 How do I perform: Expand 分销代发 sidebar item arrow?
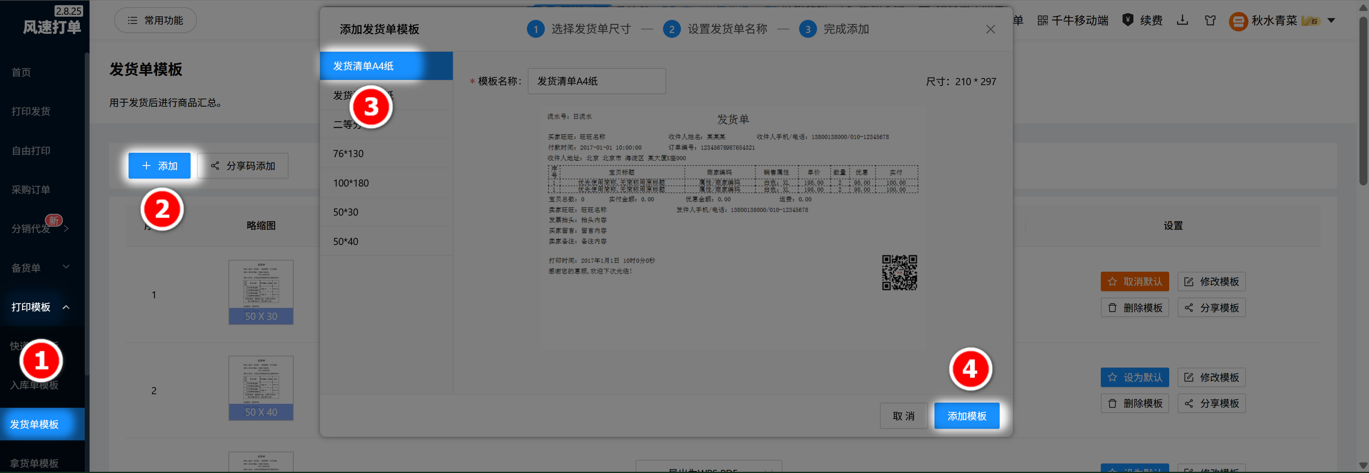coord(66,228)
